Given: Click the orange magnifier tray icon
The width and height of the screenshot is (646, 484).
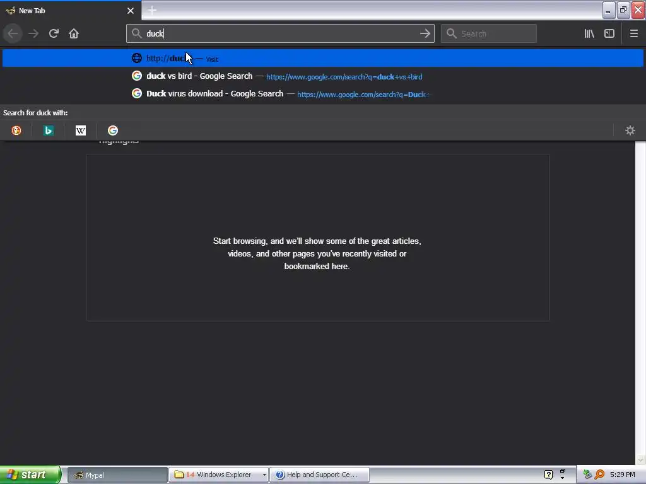Looking at the screenshot, I should point(599,475).
